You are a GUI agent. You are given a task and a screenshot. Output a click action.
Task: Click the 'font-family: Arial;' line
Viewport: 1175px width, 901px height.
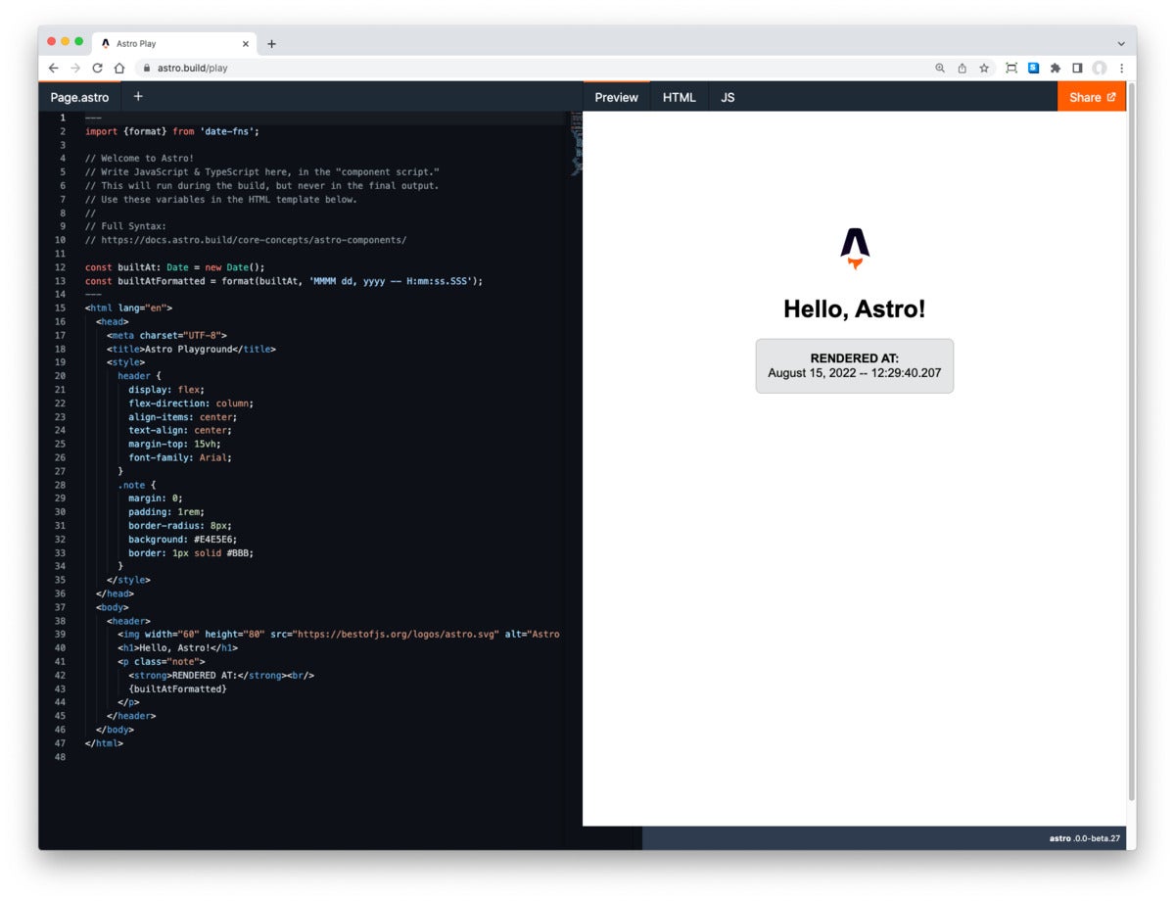[180, 457]
